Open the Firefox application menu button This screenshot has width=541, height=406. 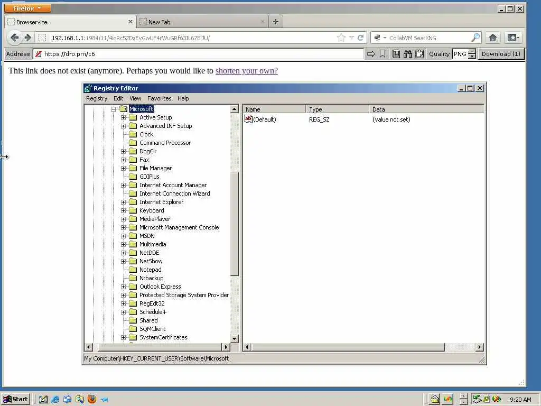click(x=27, y=8)
